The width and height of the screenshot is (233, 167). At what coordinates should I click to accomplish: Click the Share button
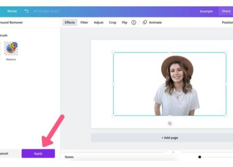pos(226,11)
